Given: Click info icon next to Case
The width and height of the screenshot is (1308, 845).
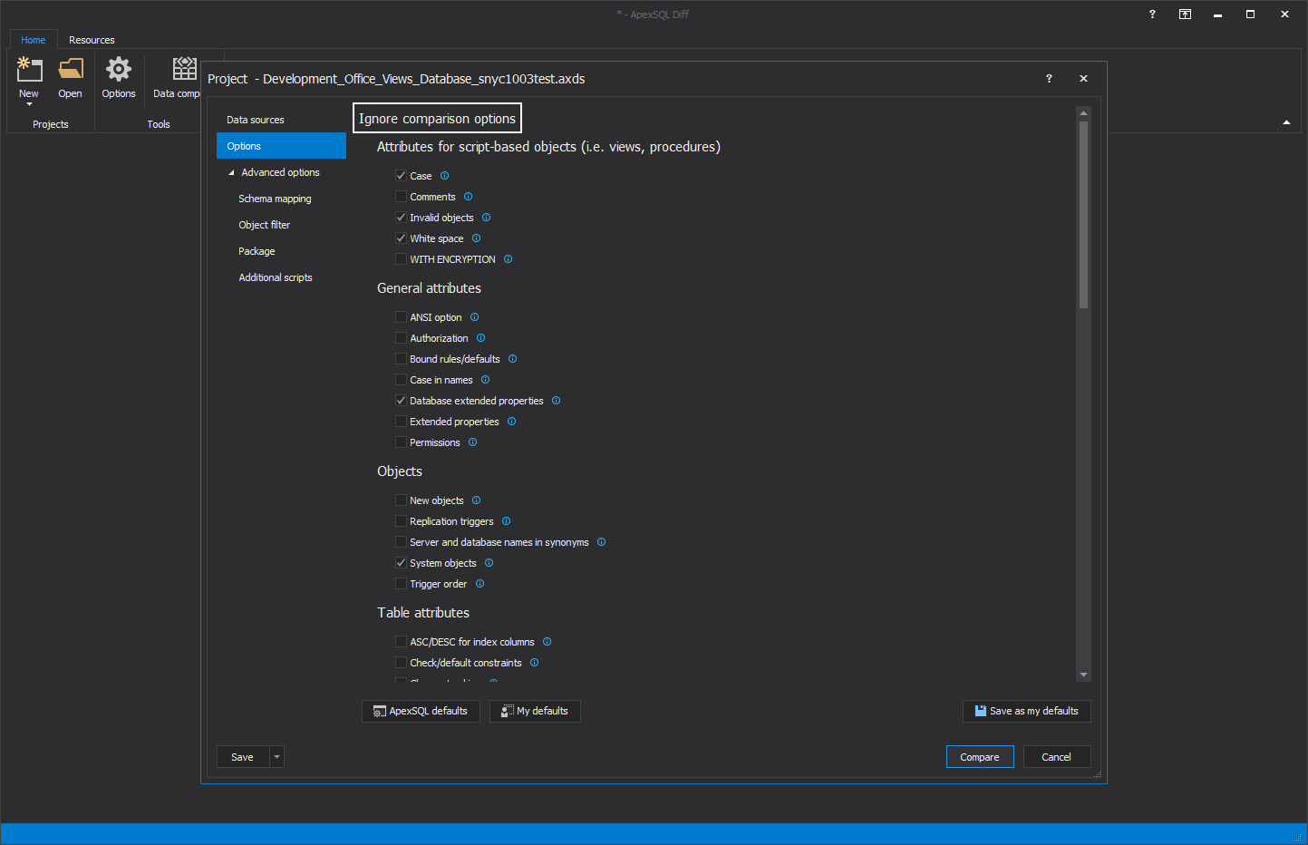Looking at the screenshot, I should click(444, 176).
